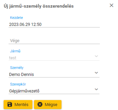Click the Kezdete field label

[x=17, y=18]
